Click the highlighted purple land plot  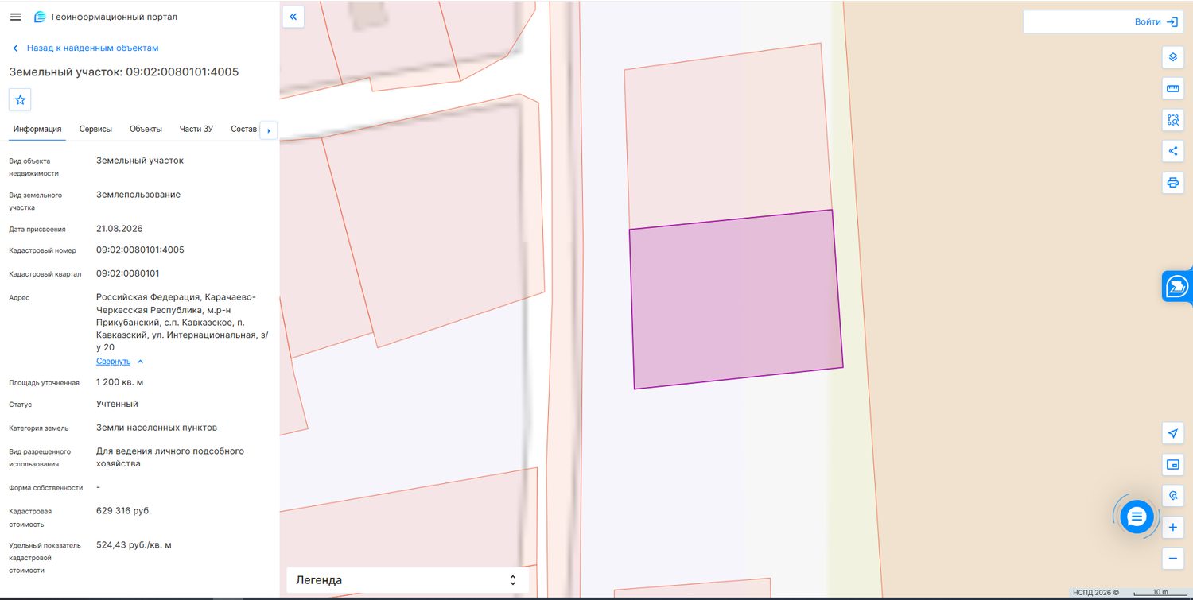tap(736, 300)
